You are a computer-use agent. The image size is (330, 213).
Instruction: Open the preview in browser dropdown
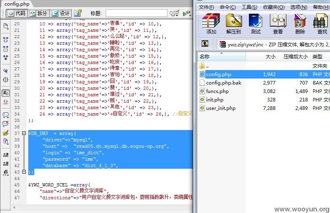[187, 13]
